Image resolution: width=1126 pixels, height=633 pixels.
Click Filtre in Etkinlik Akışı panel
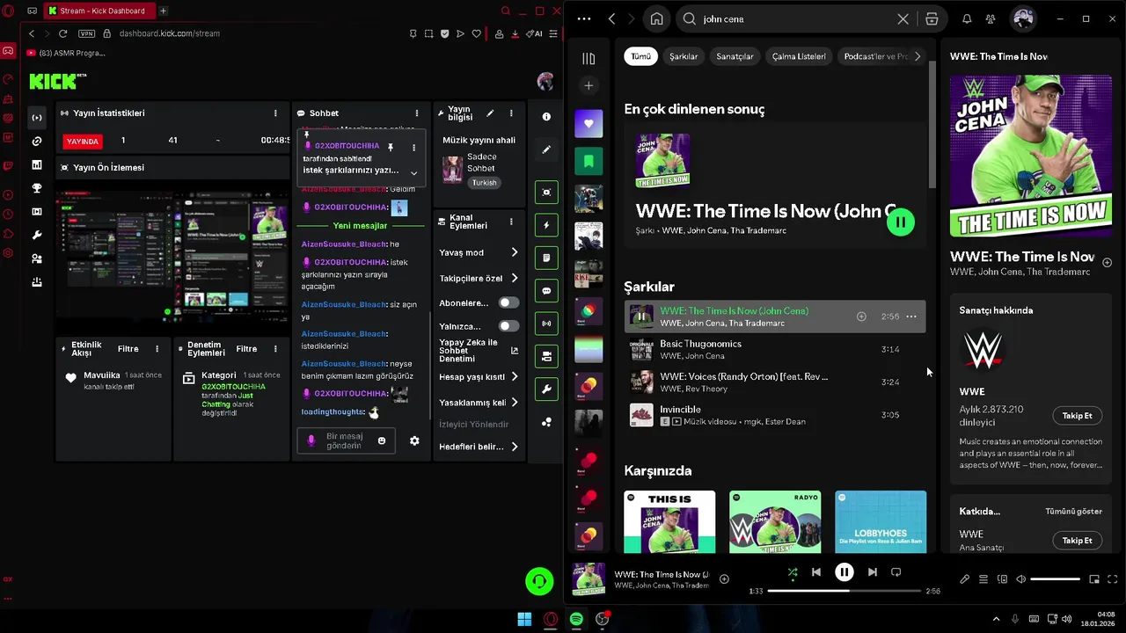tap(128, 349)
